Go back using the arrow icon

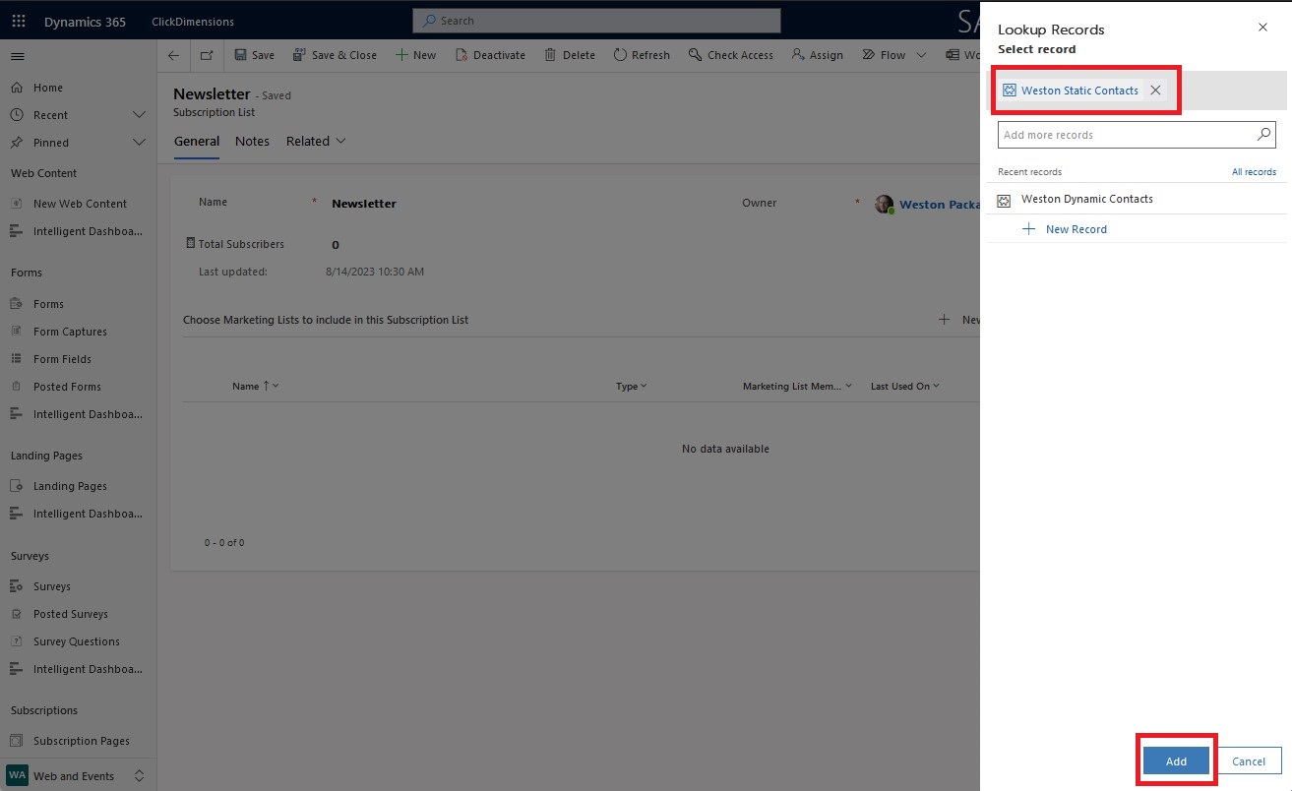click(173, 55)
